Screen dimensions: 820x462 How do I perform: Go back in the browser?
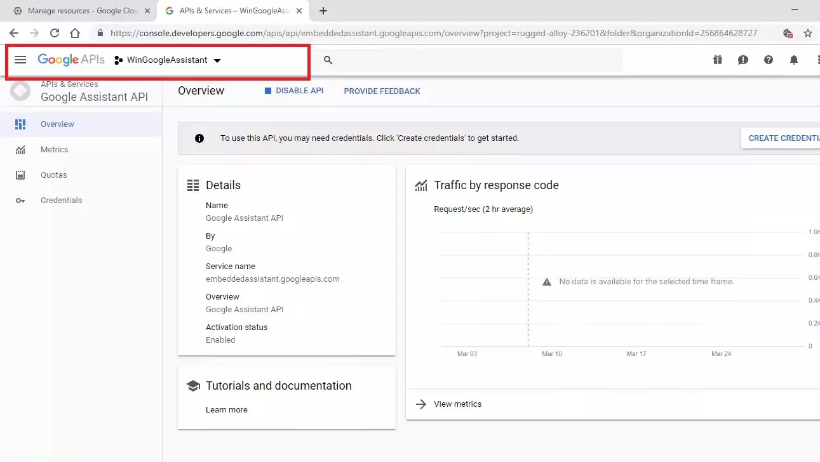point(13,33)
